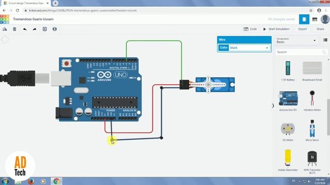Open a new browser tab
Image resolution: width=330 pixels, height=185 pixels.
[55, 3]
